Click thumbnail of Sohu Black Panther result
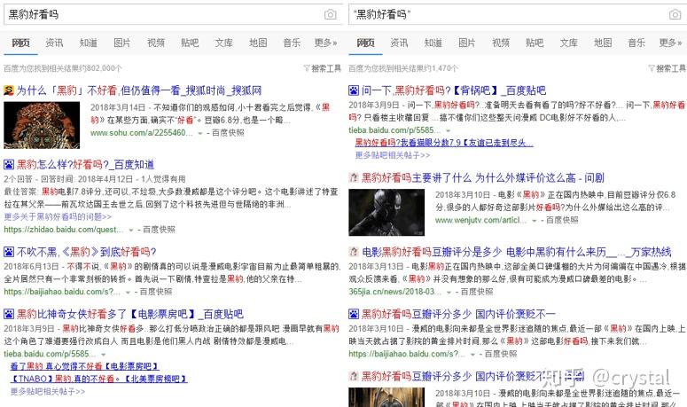 (x=42, y=125)
